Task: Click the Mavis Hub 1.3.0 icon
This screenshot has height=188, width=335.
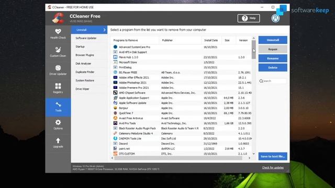Action: click(x=115, y=57)
